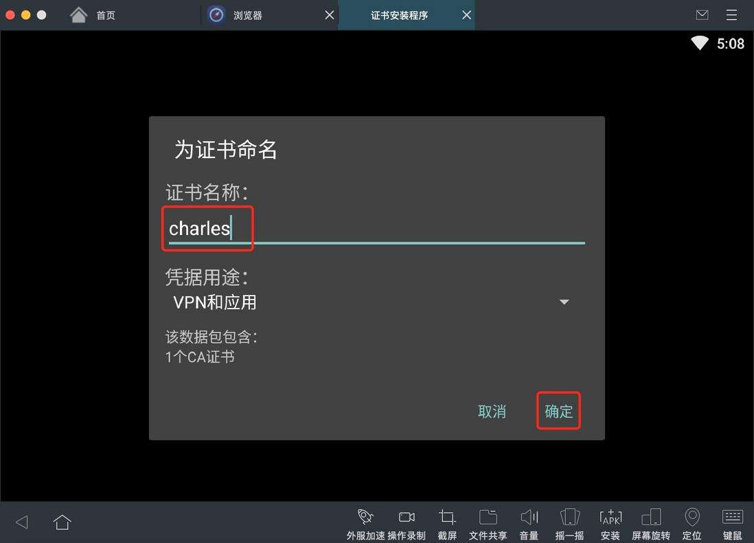Adjust 音量 volume speaker icon
The height and width of the screenshot is (543, 754).
coord(529,524)
